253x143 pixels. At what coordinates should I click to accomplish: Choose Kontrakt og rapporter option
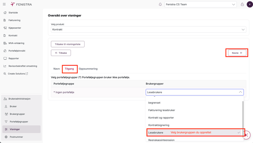pyautogui.click(x=194, y=117)
